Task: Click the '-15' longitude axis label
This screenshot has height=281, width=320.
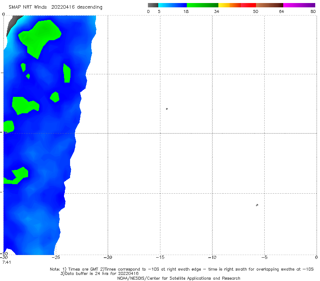Action: point(160,258)
